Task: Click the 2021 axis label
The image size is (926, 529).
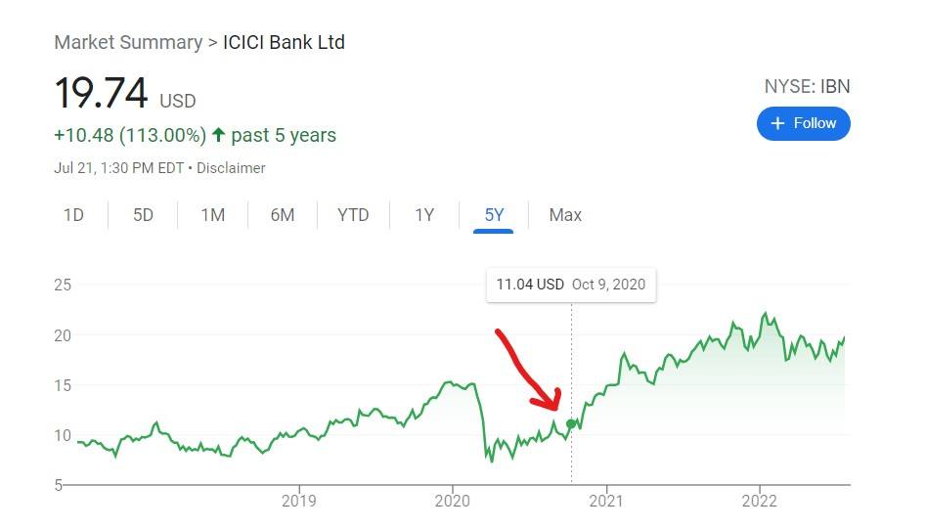Action: coord(606,502)
